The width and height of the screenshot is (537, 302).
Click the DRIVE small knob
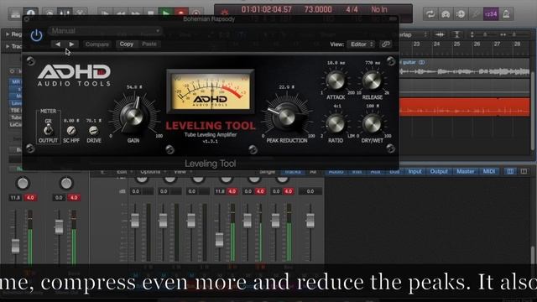(93, 130)
